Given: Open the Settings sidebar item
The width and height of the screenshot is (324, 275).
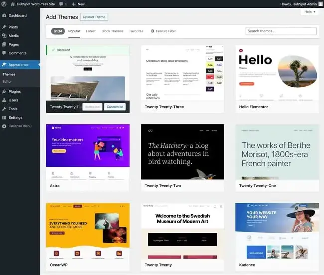Looking at the screenshot, I should (15, 118).
